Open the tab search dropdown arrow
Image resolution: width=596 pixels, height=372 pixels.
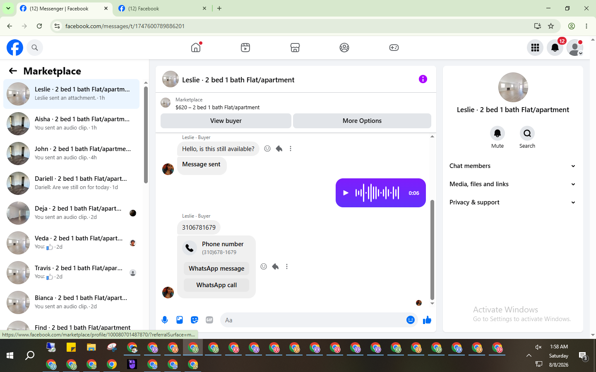coord(8,8)
